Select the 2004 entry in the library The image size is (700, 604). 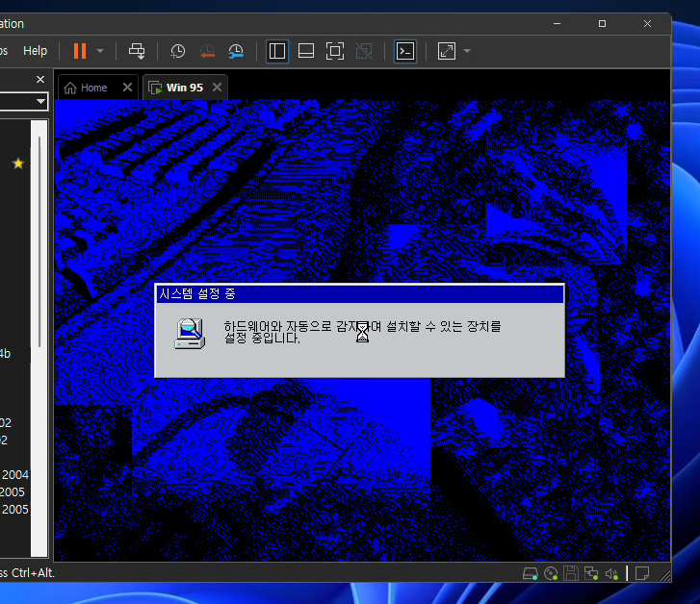(x=15, y=474)
